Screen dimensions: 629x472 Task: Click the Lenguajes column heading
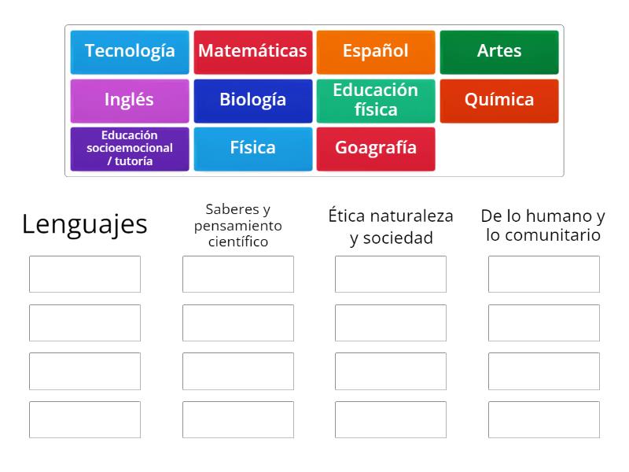[x=84, y=224]
